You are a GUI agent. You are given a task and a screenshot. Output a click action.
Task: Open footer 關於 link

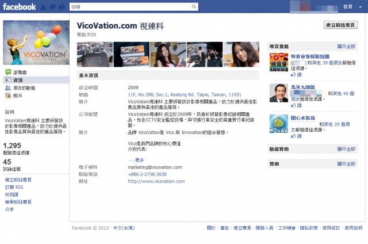tap(211, 228)
